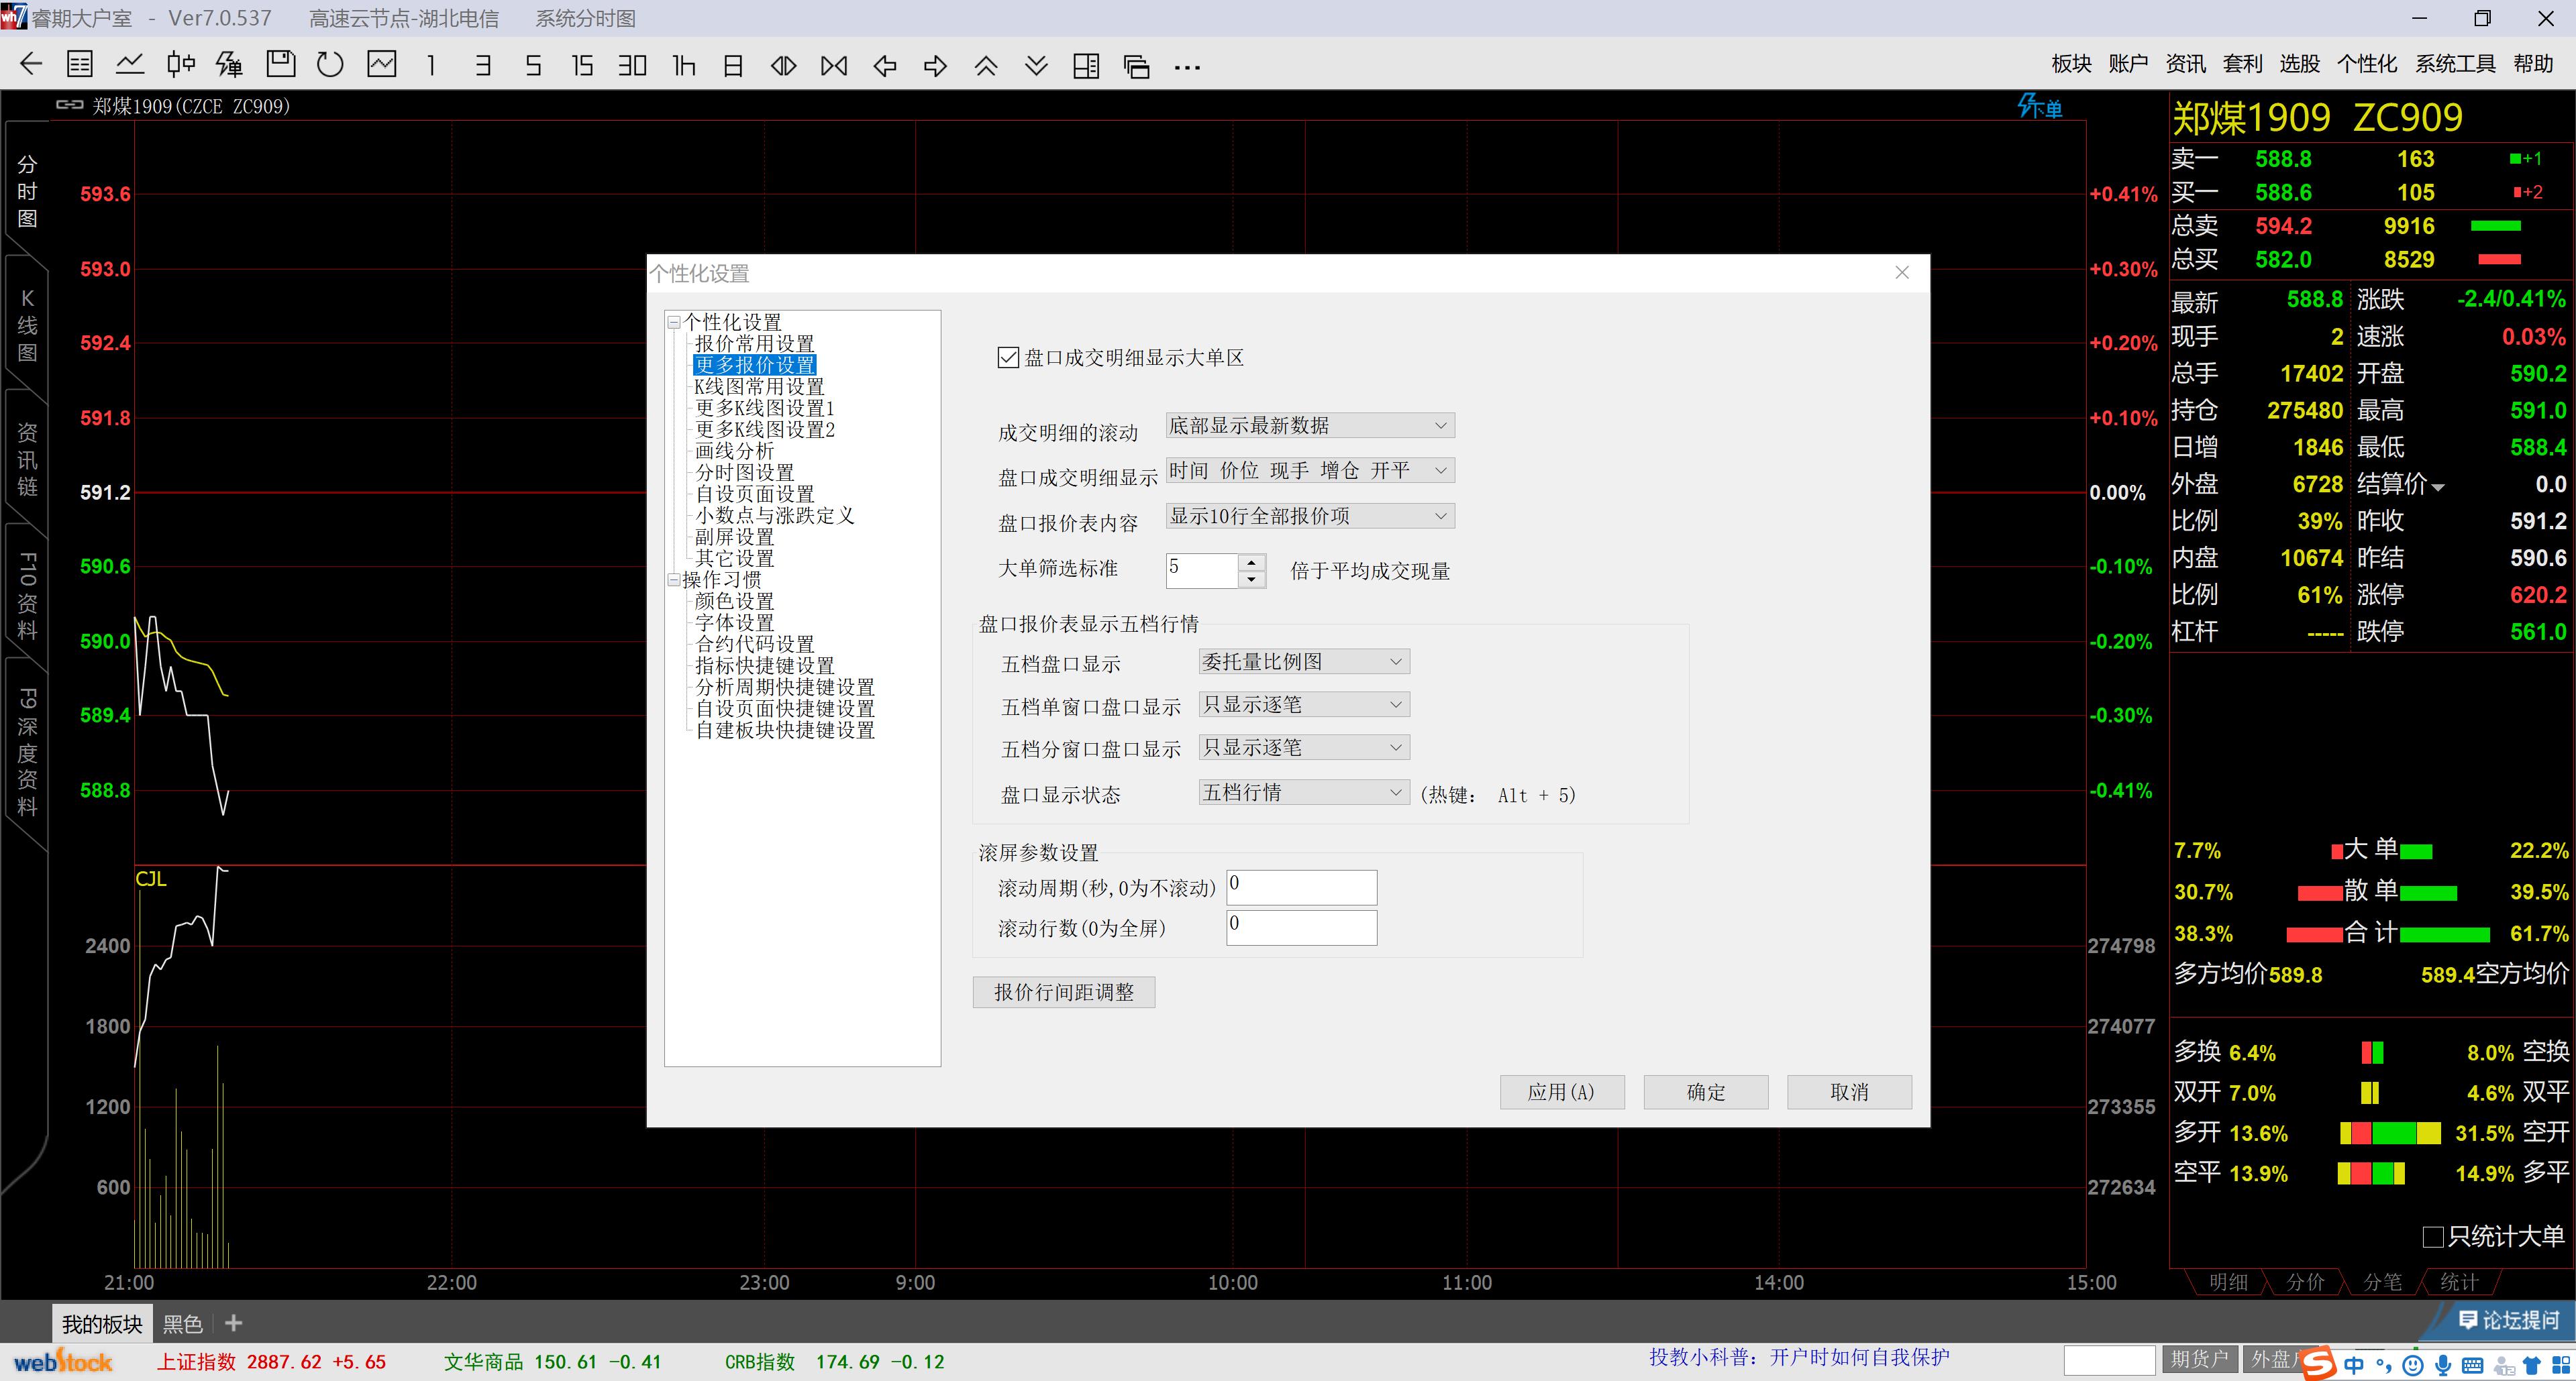Image resolution: width=2576 pixels, height=1381 pixels.
Task: Click the circular refresh icon
Action: [x=330, y=66]
